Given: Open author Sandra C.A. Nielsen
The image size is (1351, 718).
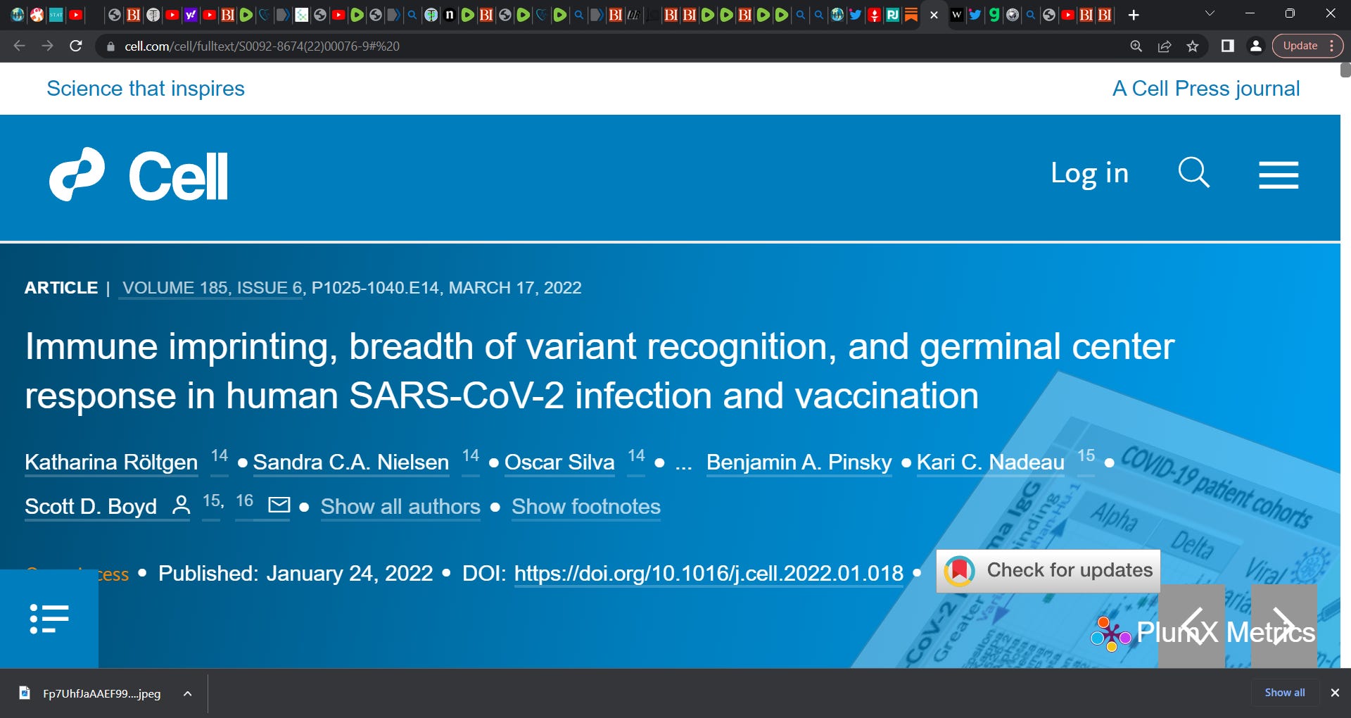Looking at the screenshot, I should pyautogui.click(x=350, y=462).
